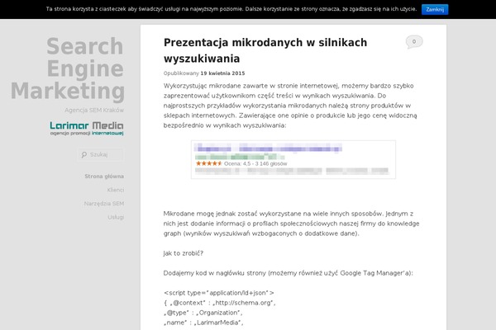Click the cookie notice text

[231, 9]
